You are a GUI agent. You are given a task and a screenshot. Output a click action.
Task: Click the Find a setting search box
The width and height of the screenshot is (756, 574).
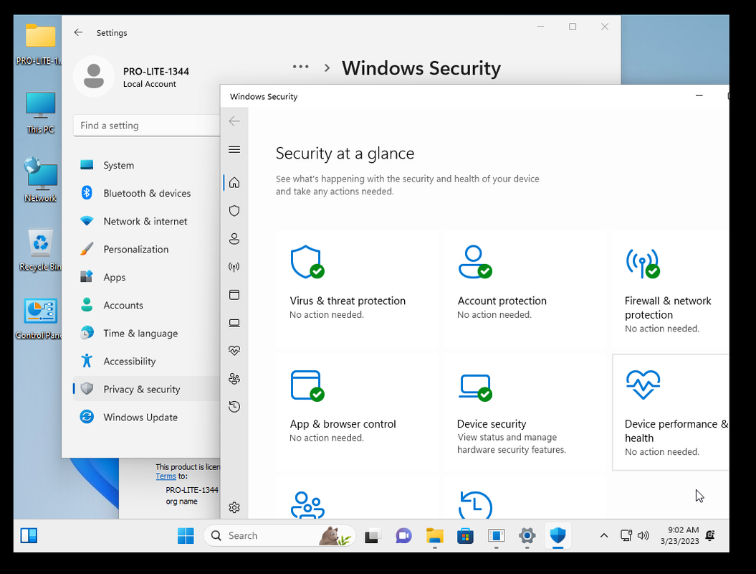pyautogui.click(x=147, y=126)
